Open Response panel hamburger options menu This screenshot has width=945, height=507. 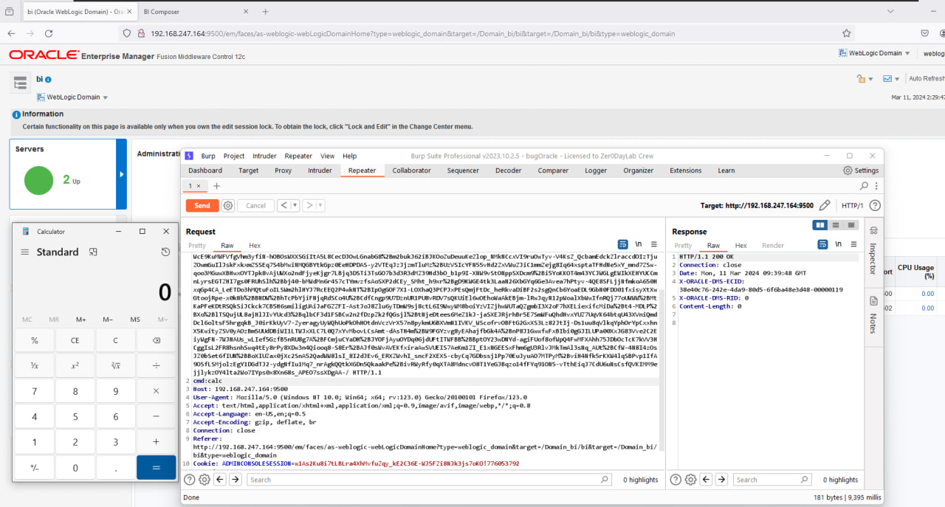tap(853, 244)
